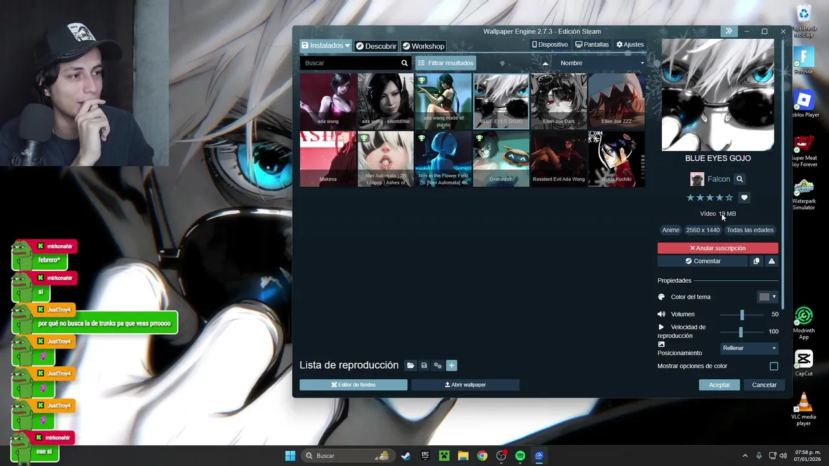Viewport: 829px width, 466px height.
Task: Adjust the Velocidad de reproducción slider
Action: [742, 331]
